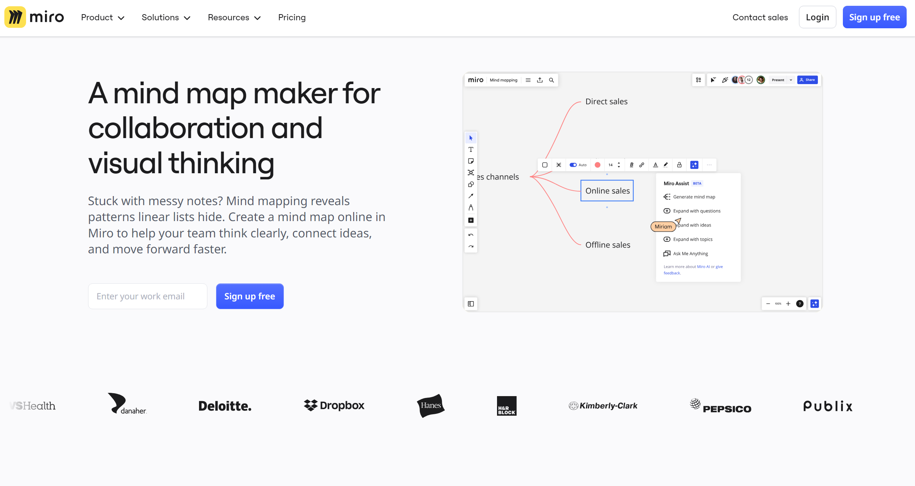This screenshot has height=486, width=915.
Task: Select the Sticky note tool
Action: [x=471, y=161]
